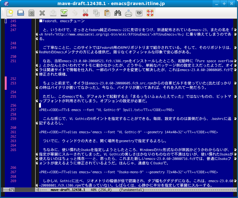Open the Preferences toolbar icon
Screen dimensions: 238x198
139,13
